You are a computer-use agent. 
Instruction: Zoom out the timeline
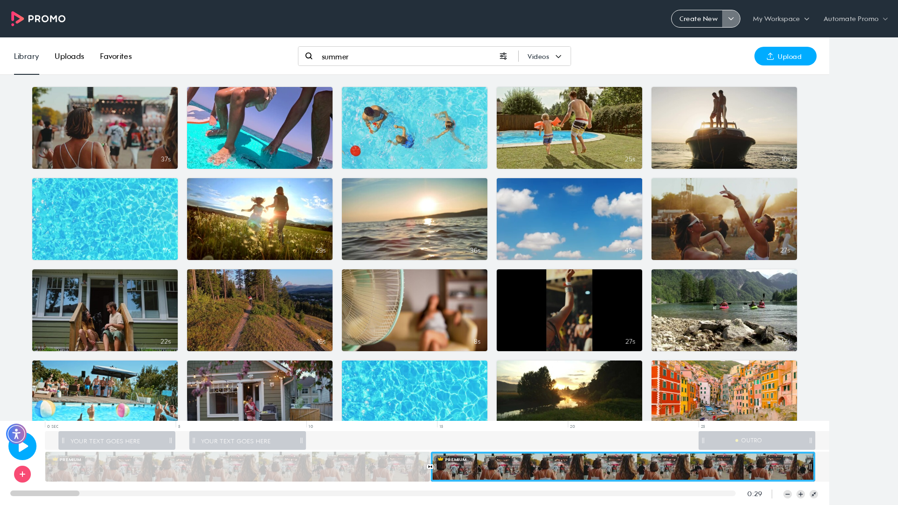click(788, 494)
